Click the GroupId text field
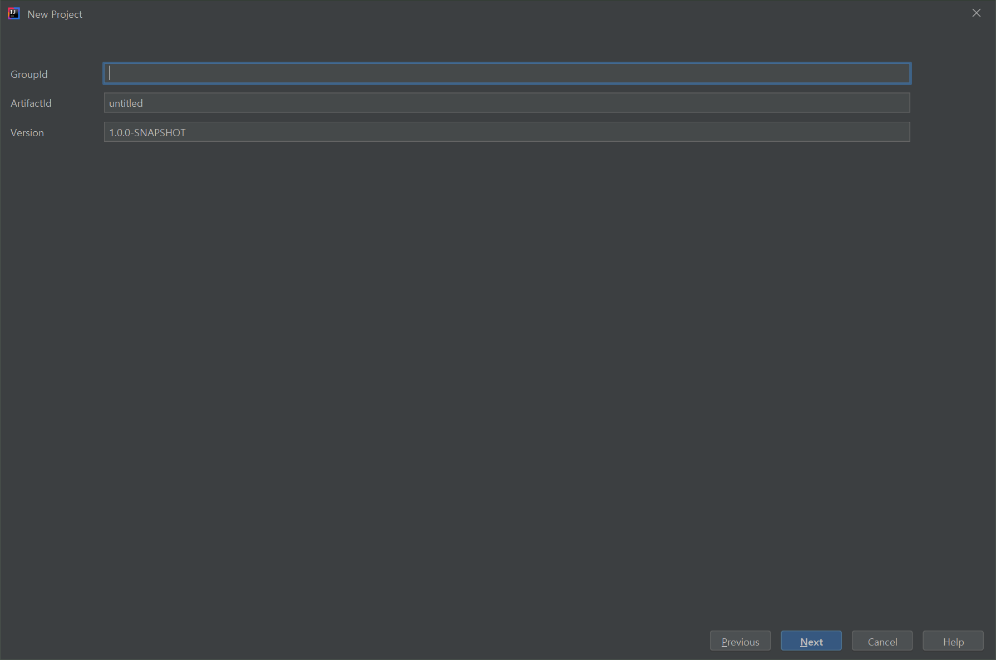The width and height of the screenshot is (996, 660). tap(507, 73)
